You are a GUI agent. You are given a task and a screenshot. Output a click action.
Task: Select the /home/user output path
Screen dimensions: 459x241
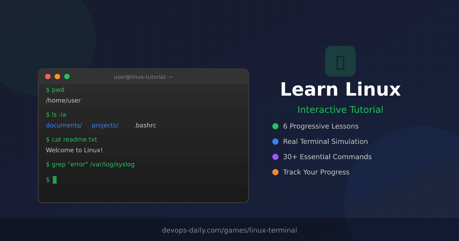click(x=63, y=100)
